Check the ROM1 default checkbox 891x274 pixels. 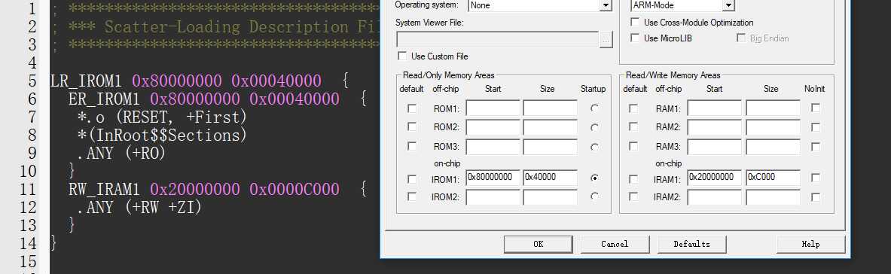pos(412,108)
